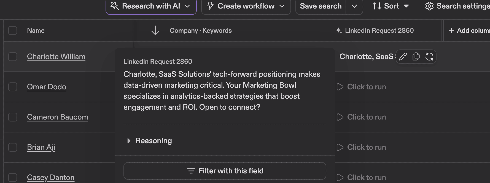Copy the LinkedIn request text icon
The image size is (490, 183).
[x=416, y=57]
